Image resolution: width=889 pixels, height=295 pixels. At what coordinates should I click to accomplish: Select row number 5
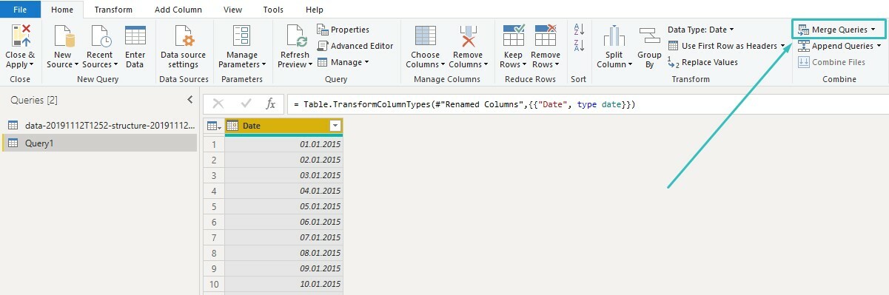point(213,206)
